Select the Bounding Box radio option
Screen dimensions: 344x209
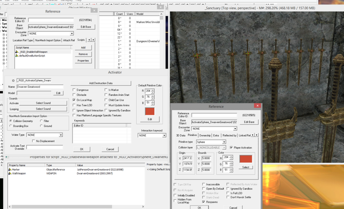tap(11, 126)
